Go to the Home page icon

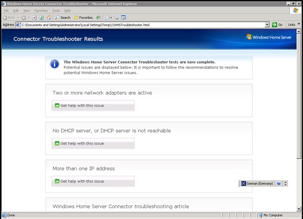click(x=49, y=18)
